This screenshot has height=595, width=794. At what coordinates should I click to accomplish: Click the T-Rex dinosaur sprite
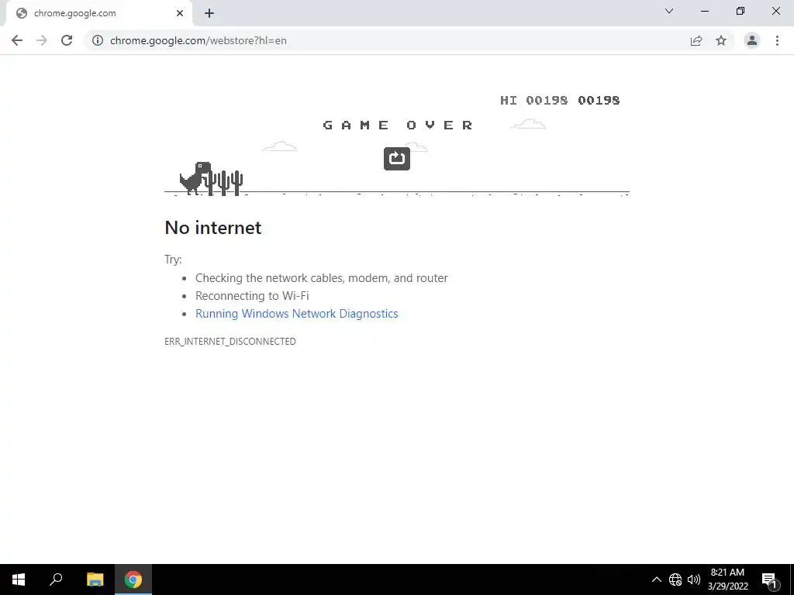195,177
